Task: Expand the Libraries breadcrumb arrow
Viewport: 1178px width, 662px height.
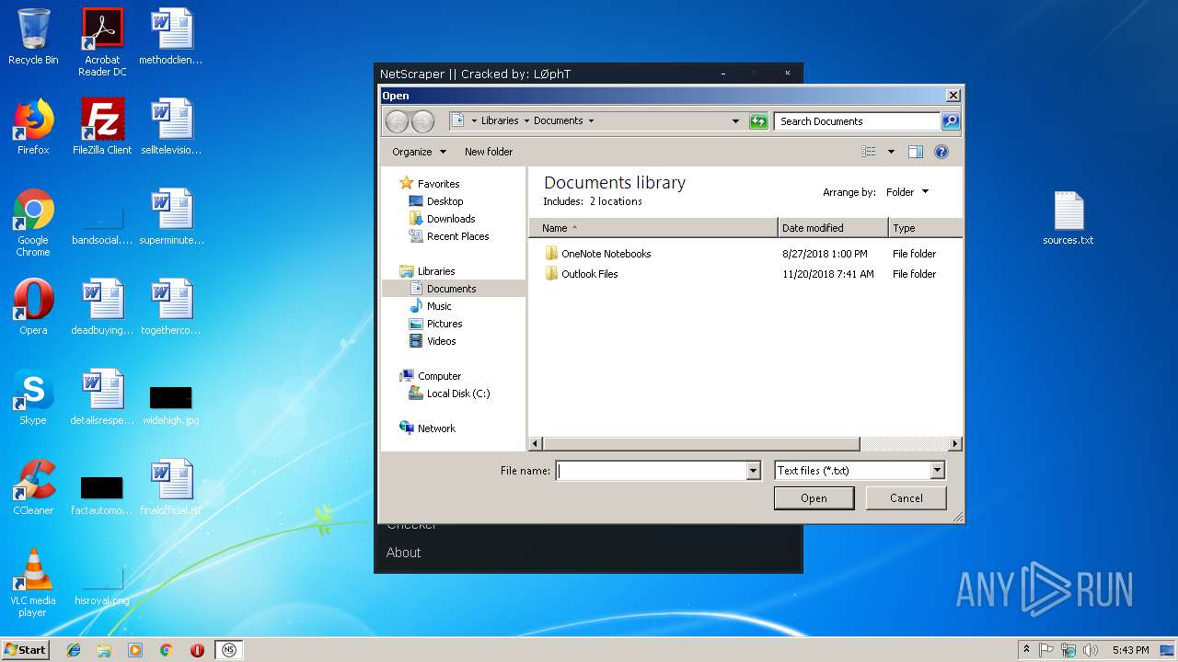Action: click(x=526, y=121)
